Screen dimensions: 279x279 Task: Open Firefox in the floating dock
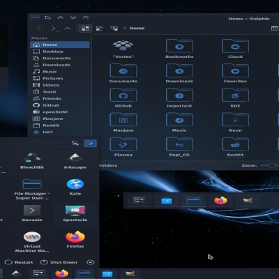point(220,200)
